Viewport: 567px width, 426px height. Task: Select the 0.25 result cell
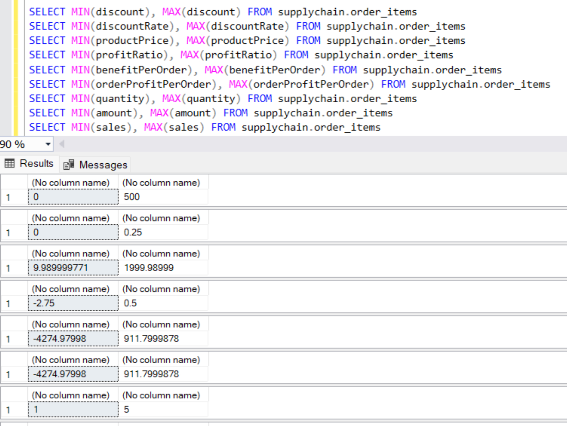[x=163, y=233]
